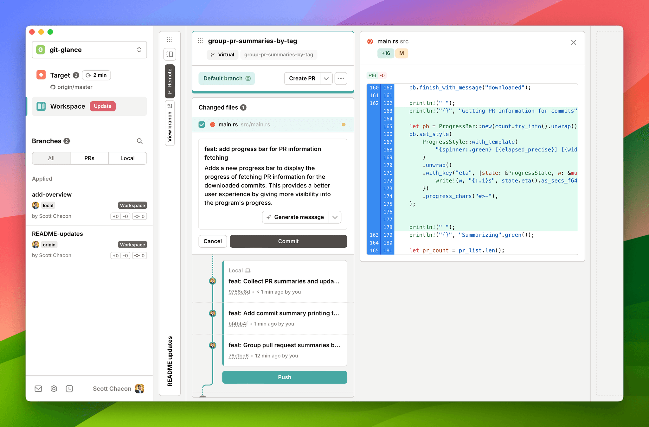Screen dimensions: 649x427
Task: Click the yellow diff status dot on main.rs
Action: pos(344,124)
